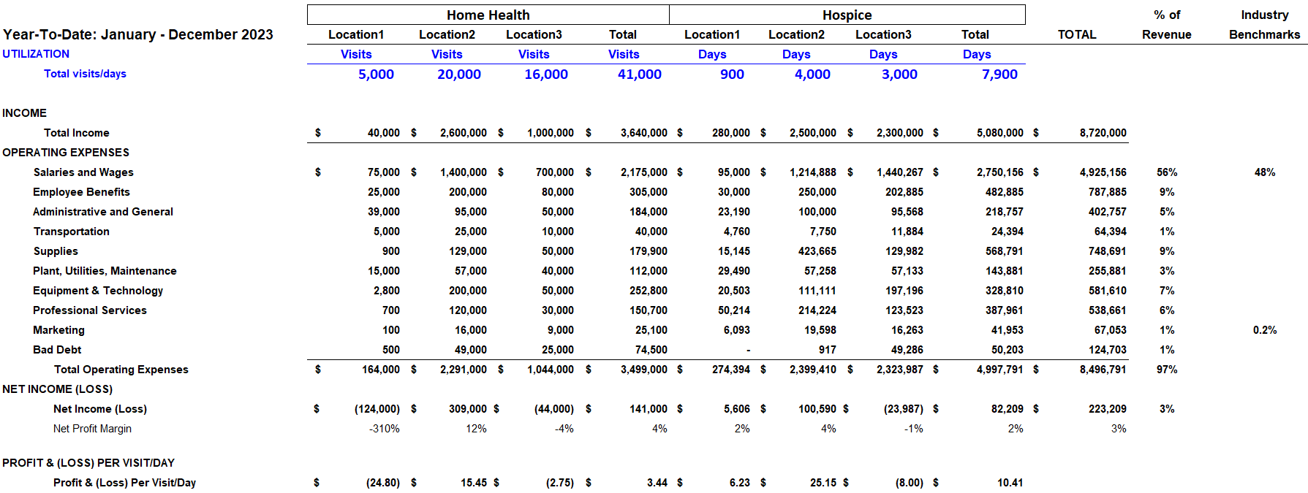Click the Plant, Utilities, Maintenance label

(x=105, y=271)
